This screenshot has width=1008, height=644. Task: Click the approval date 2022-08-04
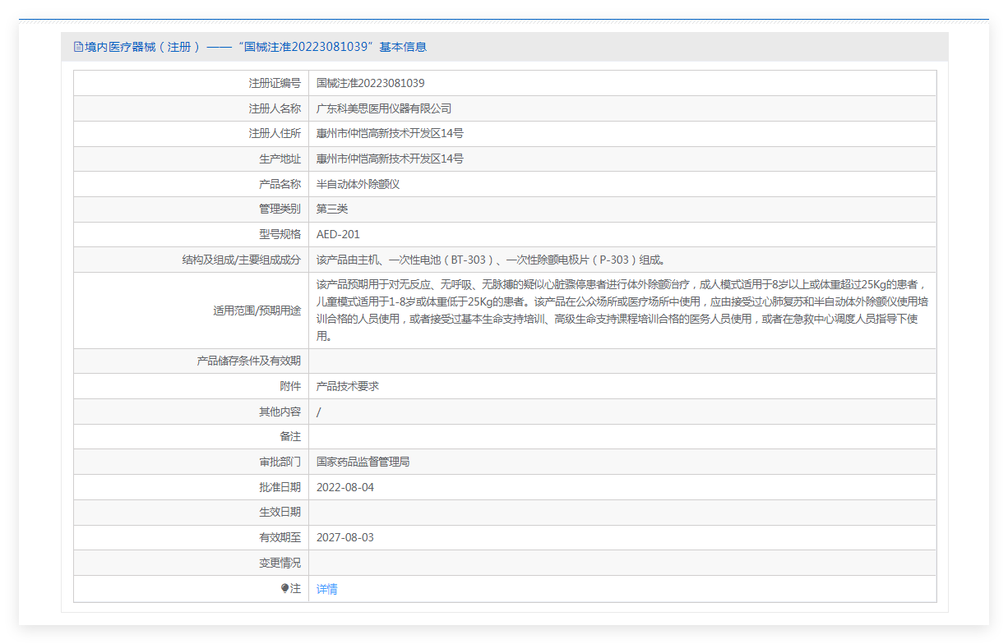point(345,487)
